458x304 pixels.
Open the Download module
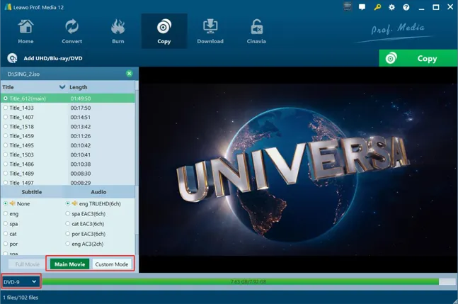(210, 31)
